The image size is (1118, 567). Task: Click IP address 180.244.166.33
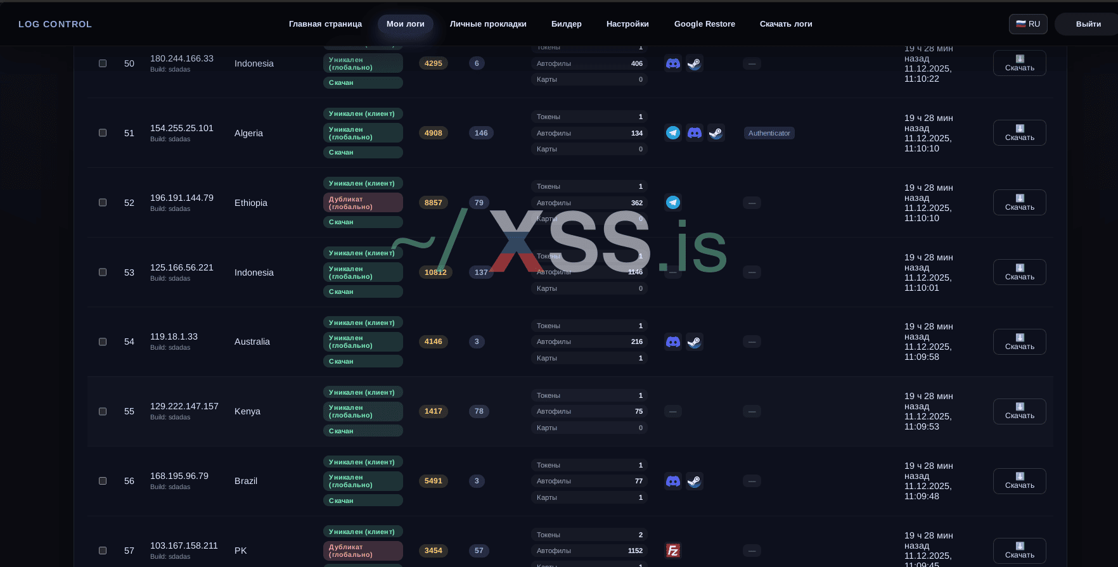click(182, 58)
